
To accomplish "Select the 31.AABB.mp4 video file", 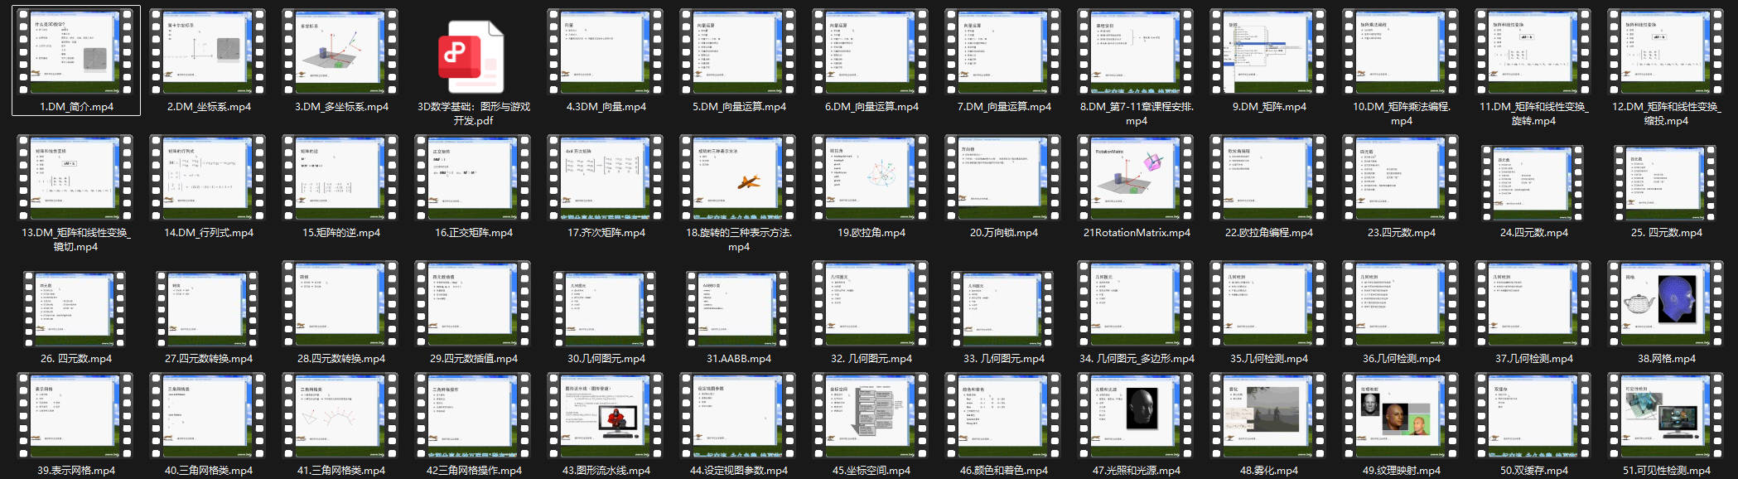I will [738, 304].
